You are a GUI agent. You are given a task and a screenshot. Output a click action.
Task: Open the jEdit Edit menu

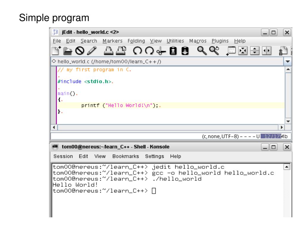pyautogui.click(x=70, y=41)
